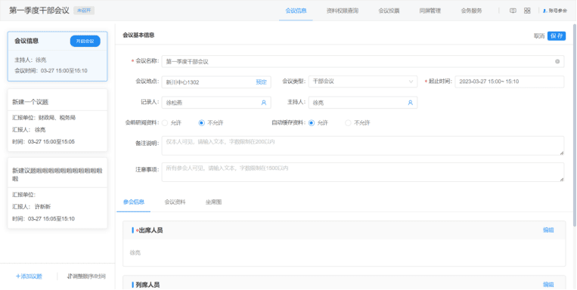Select the 新建议题啦啦啦 agenda card
The height and width of the screenshot is (290, 577).
(x=57, y=193)
